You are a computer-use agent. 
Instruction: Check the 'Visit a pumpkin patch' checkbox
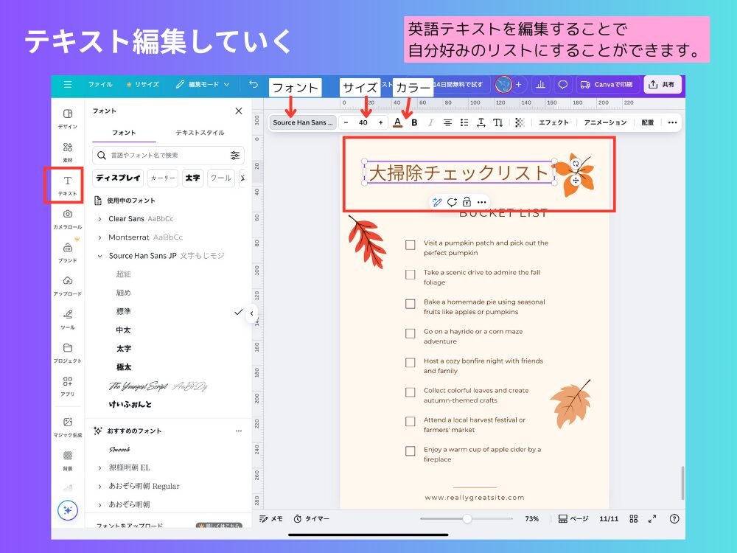point(411,244)
